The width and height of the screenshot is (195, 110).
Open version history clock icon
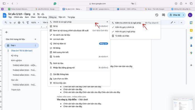[x=157, y=15]
